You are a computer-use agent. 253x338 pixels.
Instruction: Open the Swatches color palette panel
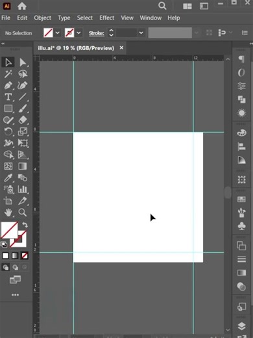241,199
